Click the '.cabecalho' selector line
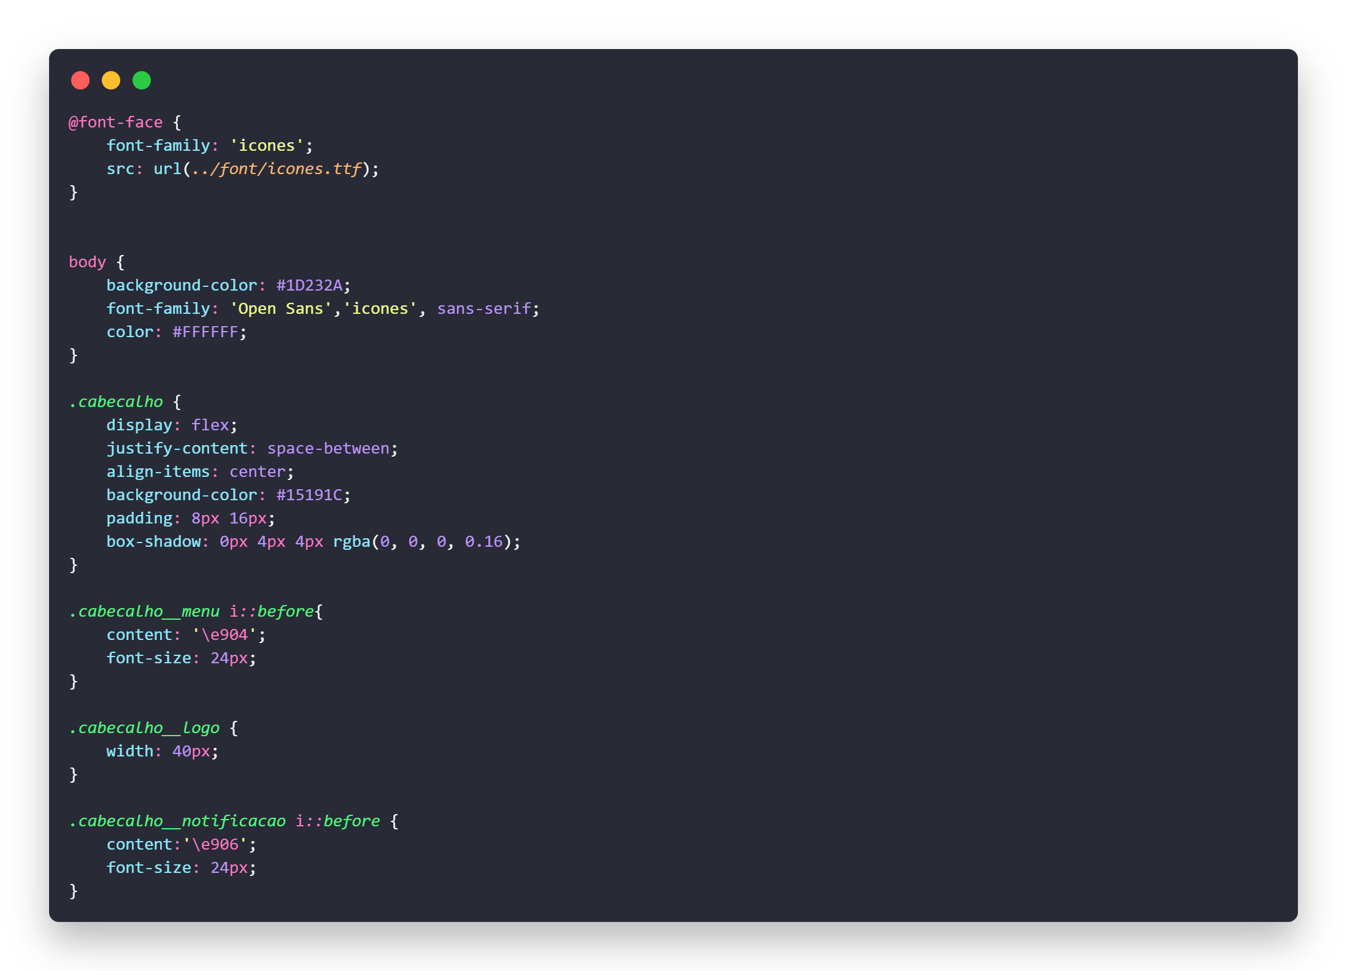 125,402
